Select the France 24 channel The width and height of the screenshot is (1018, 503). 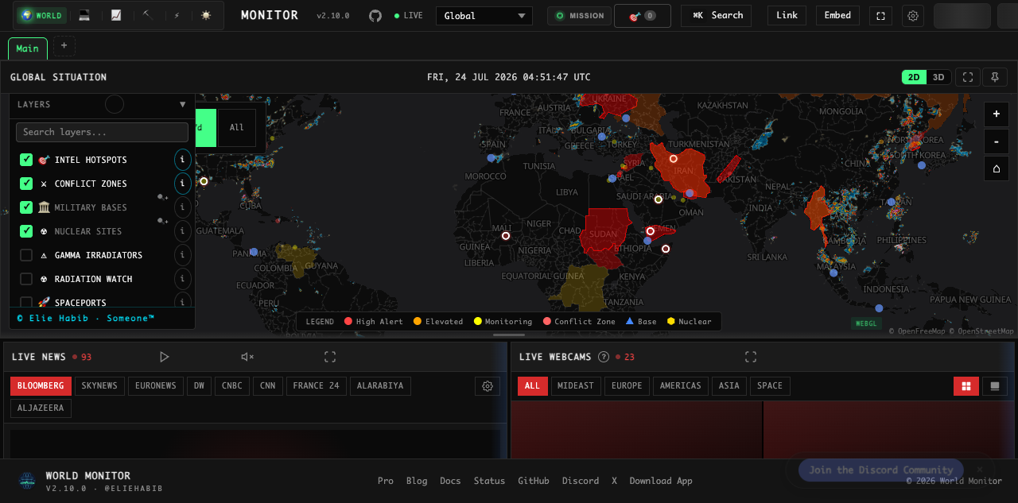[317, 386]
